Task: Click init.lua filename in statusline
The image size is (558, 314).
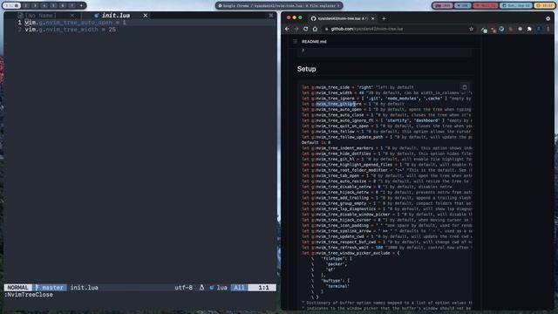Action: click(x=84, y=287)
